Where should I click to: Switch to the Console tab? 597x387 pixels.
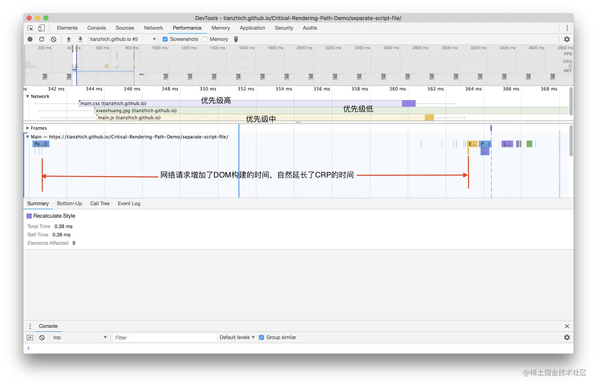click(96, 28)
